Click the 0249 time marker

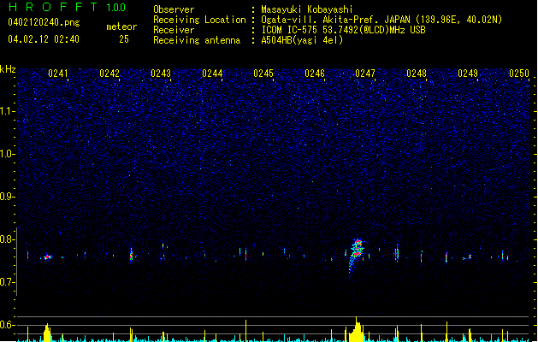point(468,73)
